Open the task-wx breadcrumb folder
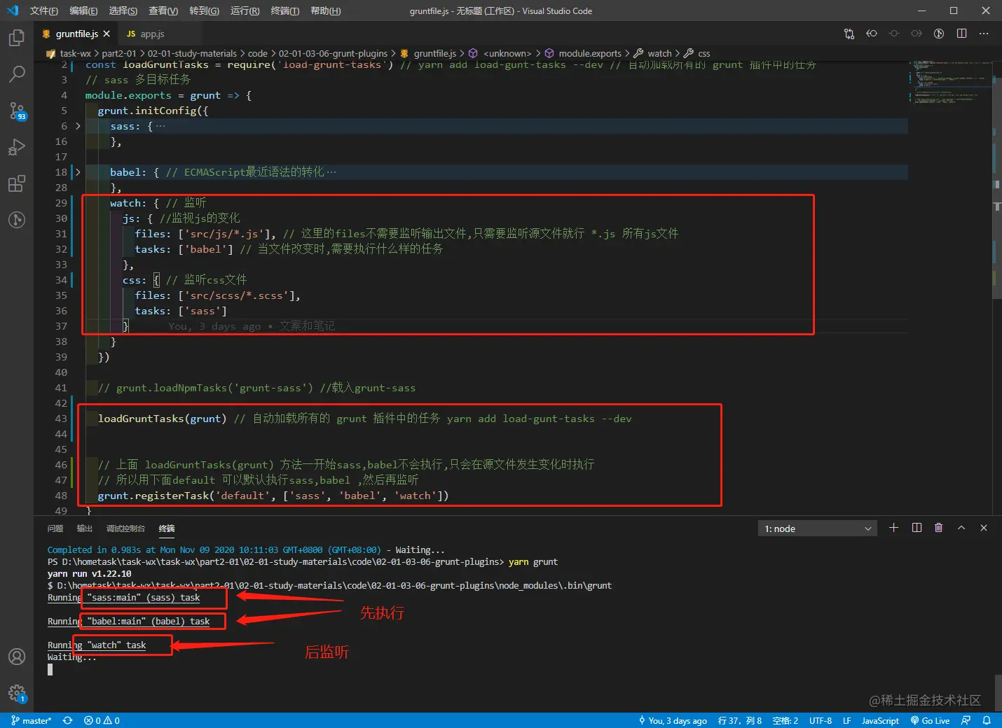 (75, 53)
